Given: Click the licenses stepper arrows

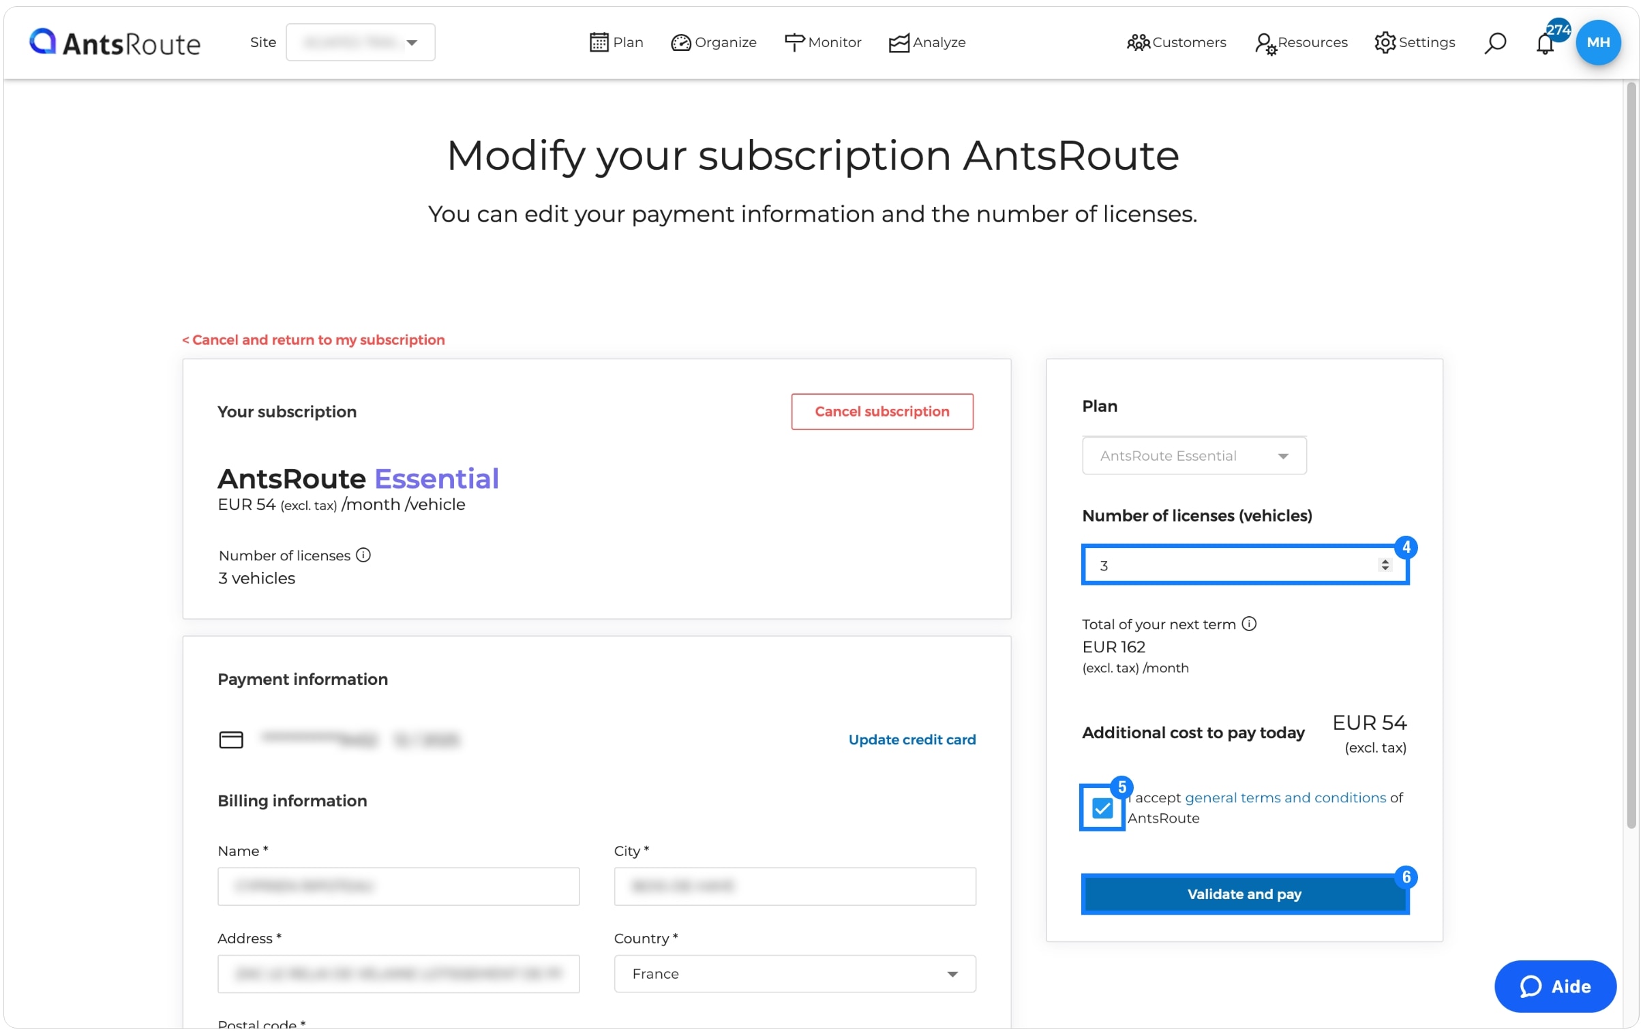Looking at the screenshot, I should (1385, 565).
